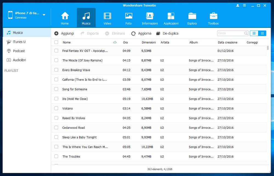The image size is (274, 176).
Task: Click the Aggiungi add button
Action: point(64,33)
